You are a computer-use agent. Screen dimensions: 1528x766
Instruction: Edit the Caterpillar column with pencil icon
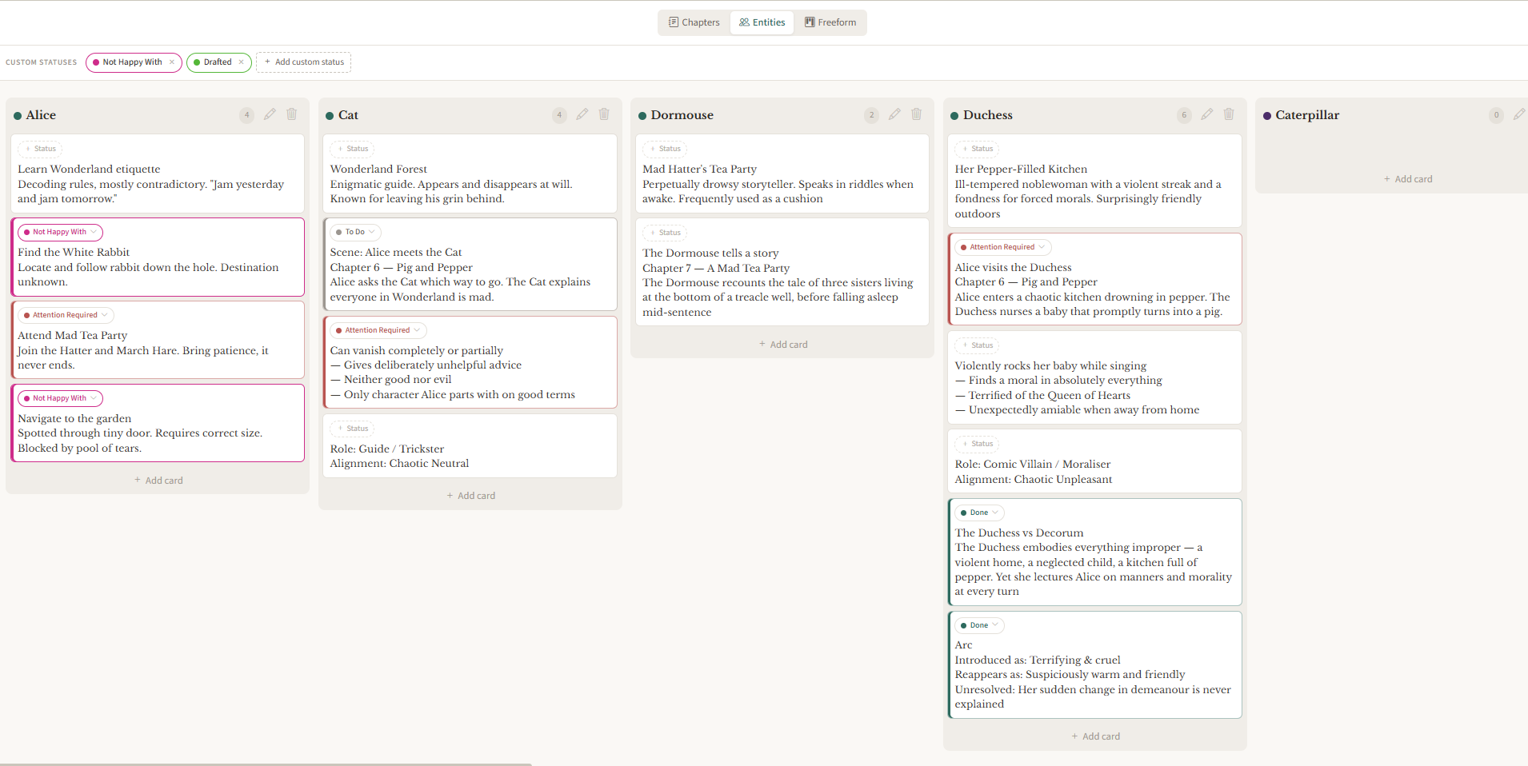click(x=1519, y=114)
